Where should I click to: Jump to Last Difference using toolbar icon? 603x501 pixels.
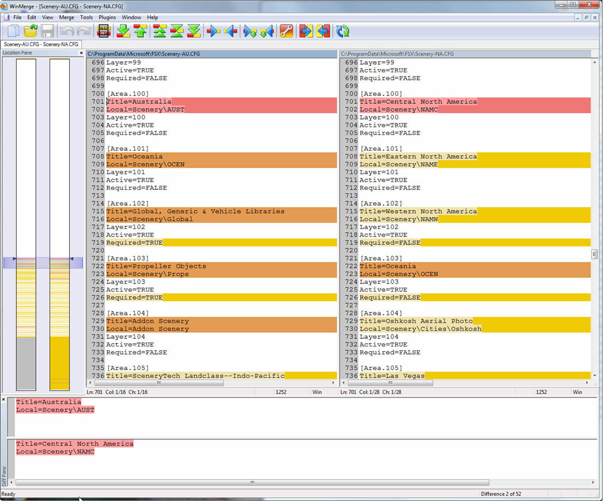tap(194, 31)
